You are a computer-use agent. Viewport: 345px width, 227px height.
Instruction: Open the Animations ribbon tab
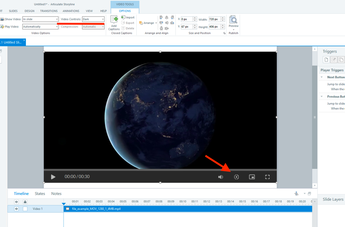pyautogui.click(x=71, y=11)
